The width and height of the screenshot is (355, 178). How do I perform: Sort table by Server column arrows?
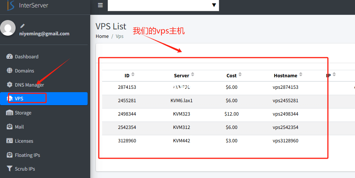pyautogui.click(x=193, y=74)
